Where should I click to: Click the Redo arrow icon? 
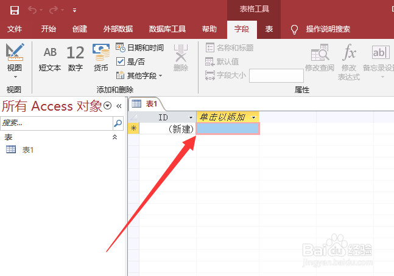54,10
